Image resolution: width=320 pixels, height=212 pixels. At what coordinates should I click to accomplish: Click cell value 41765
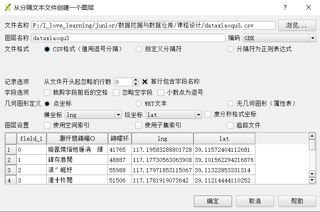[120, 150]
